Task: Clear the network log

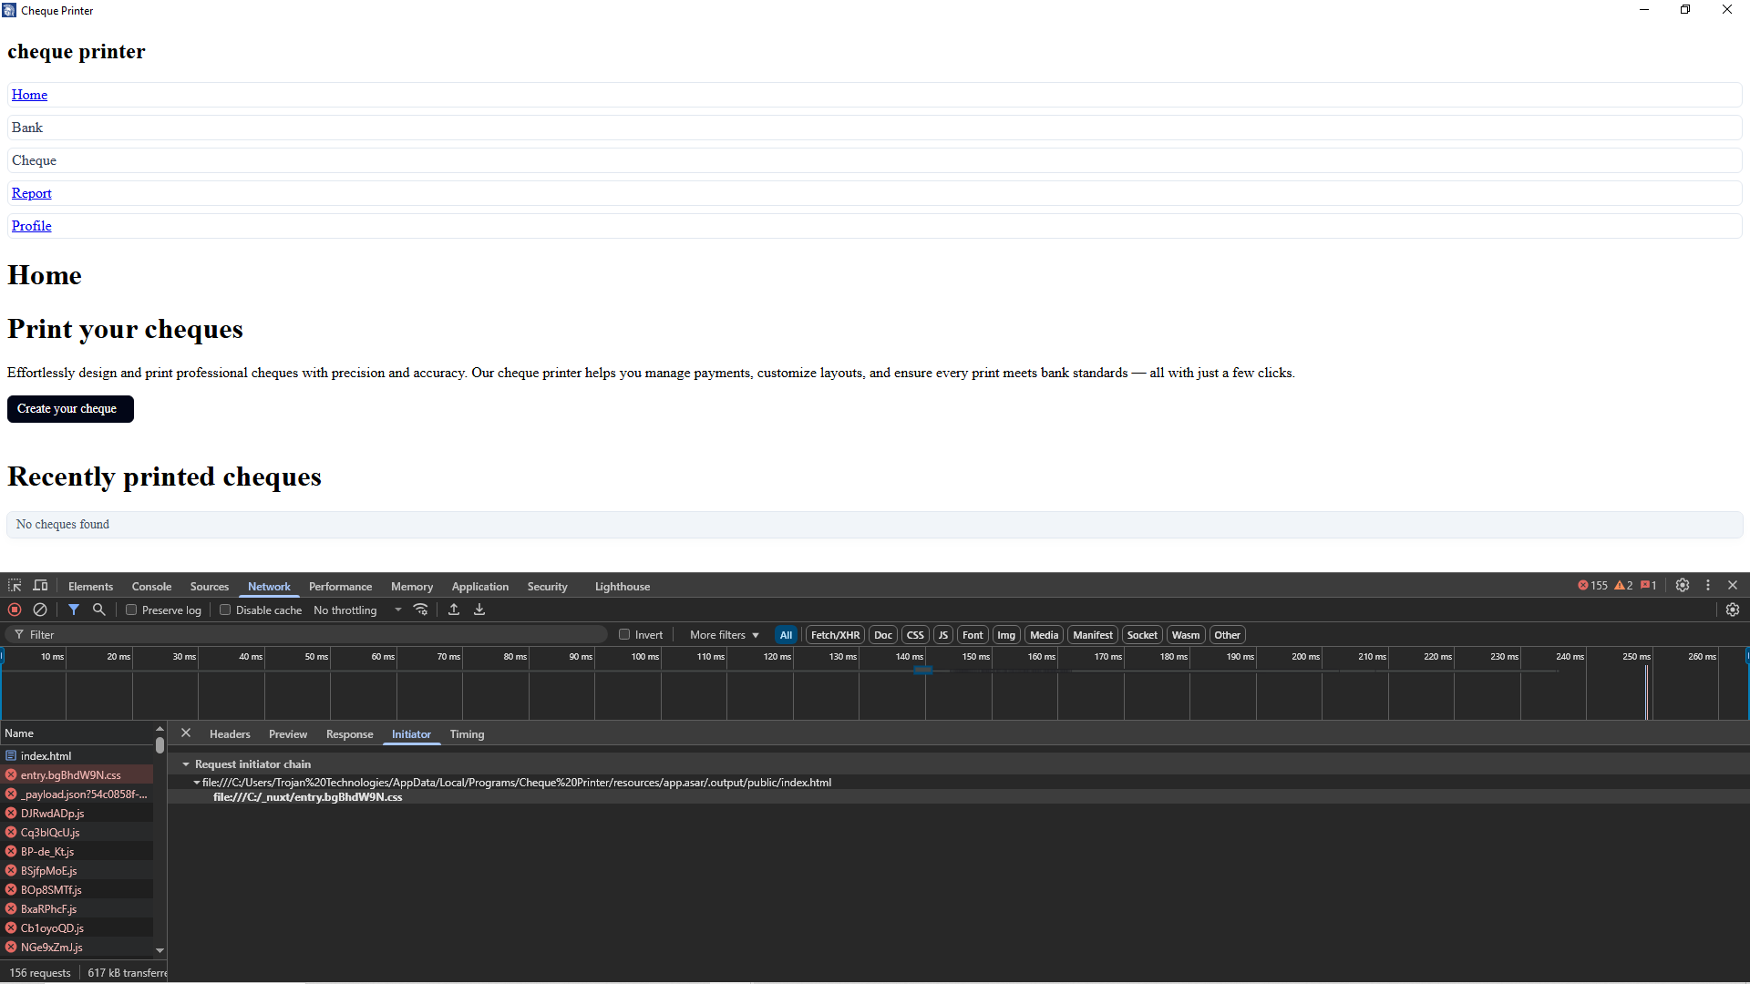Action: (x=40, y=610)
